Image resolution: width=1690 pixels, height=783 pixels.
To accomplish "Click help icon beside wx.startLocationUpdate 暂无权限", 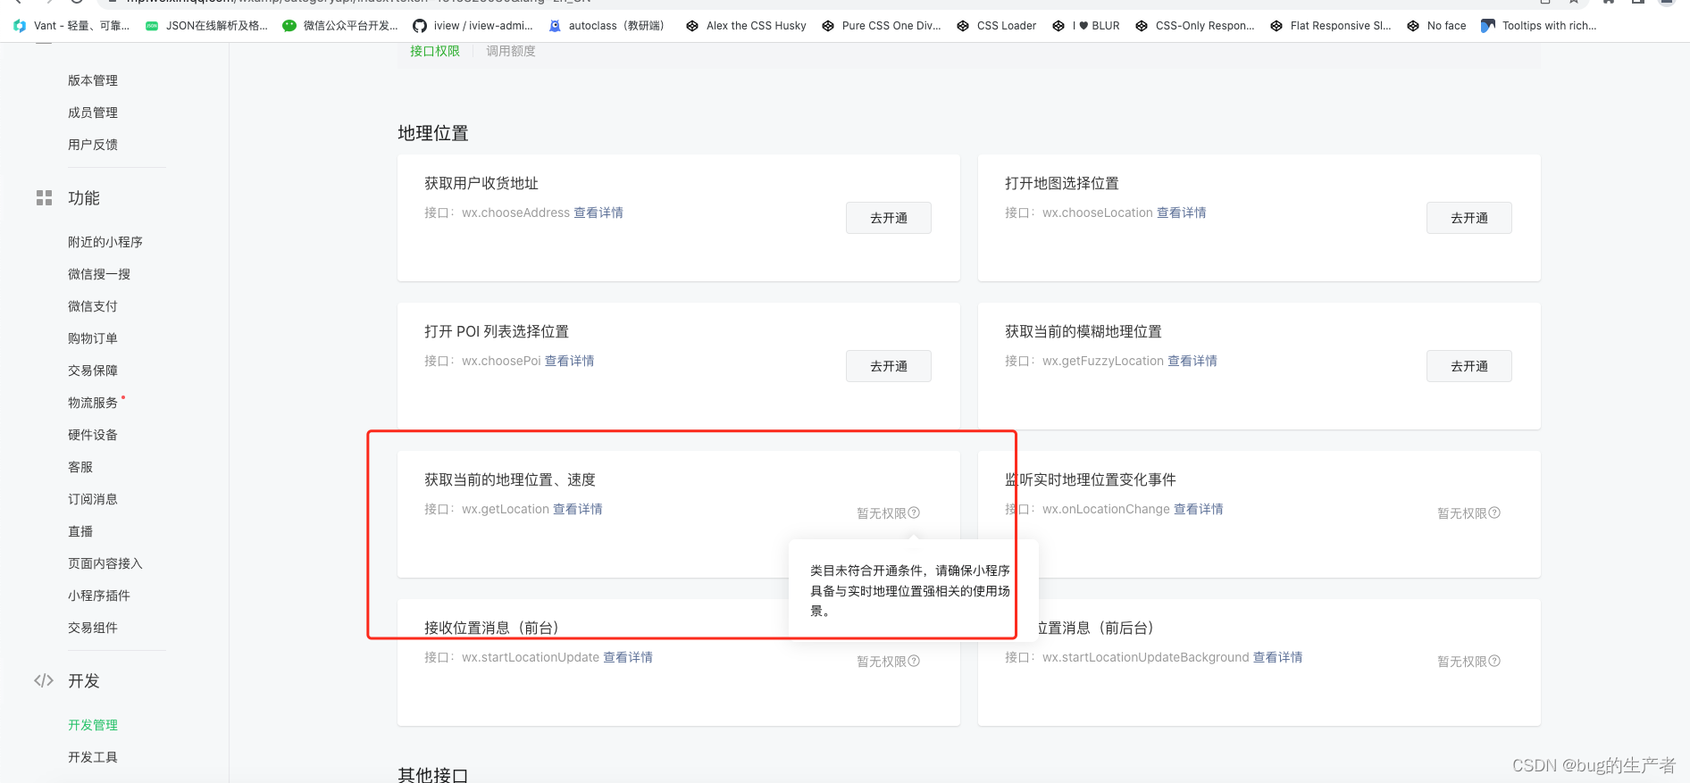I will pos(914,662).
